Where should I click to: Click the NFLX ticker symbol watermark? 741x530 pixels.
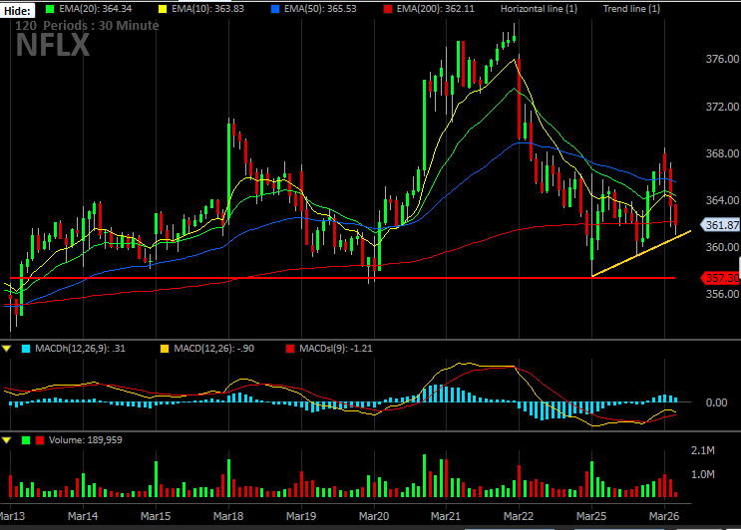coord(53,45)
